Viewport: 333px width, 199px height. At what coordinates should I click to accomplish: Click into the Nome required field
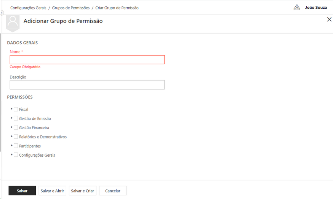point(87,59)
